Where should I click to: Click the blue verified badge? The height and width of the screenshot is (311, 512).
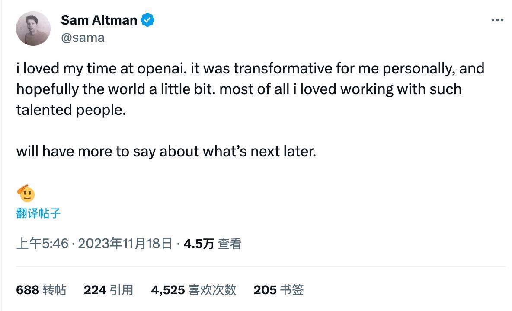148,20
